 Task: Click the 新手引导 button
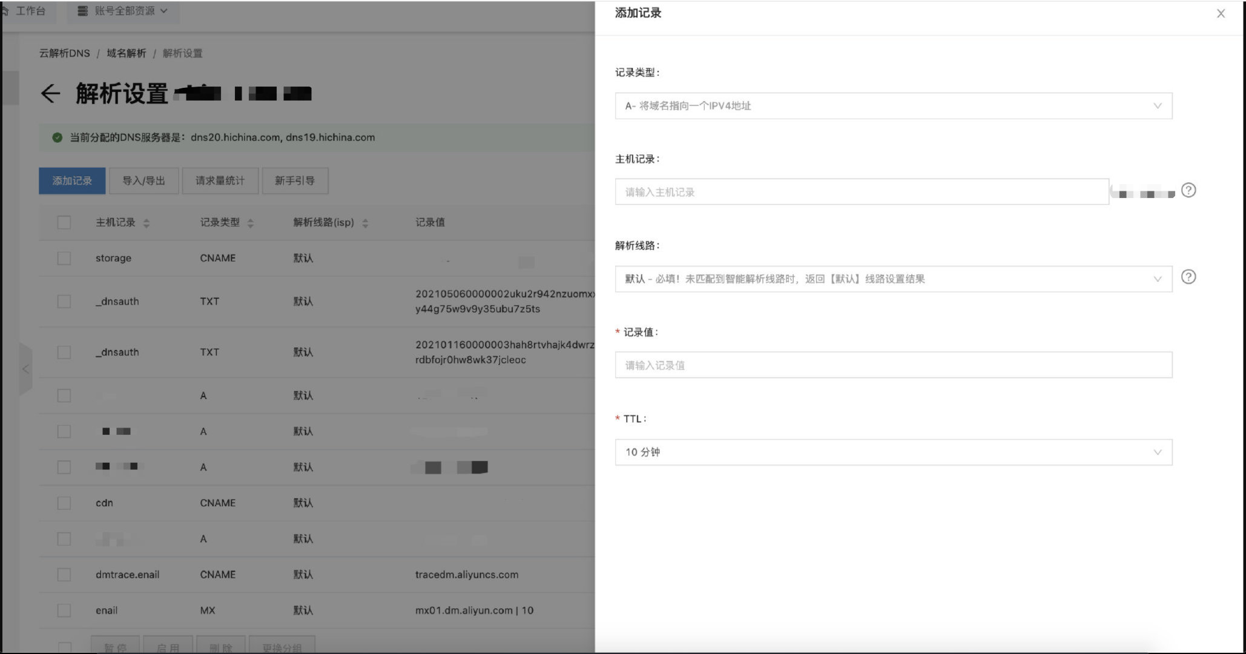(x=295, y=180)
